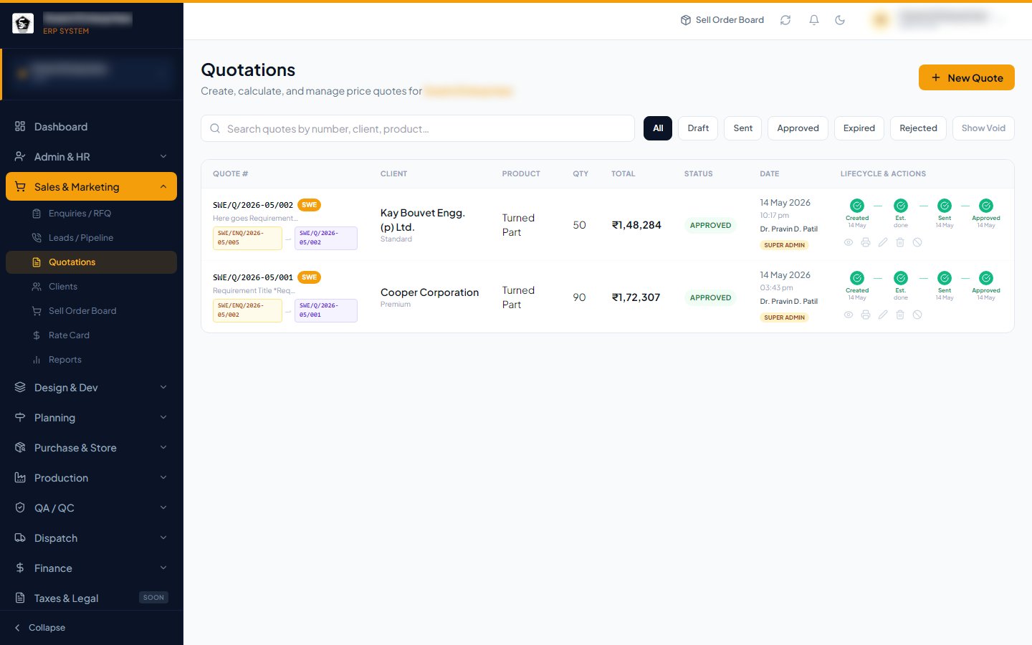Expand Design & Dev menu
The height and width of the screenshot is (645, 1032).
pyautogui.click(x=92, y=388)
